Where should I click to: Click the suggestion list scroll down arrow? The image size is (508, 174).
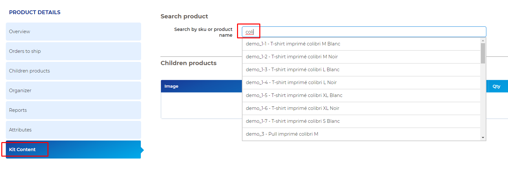pyautogui.click(x=483, y=138)
